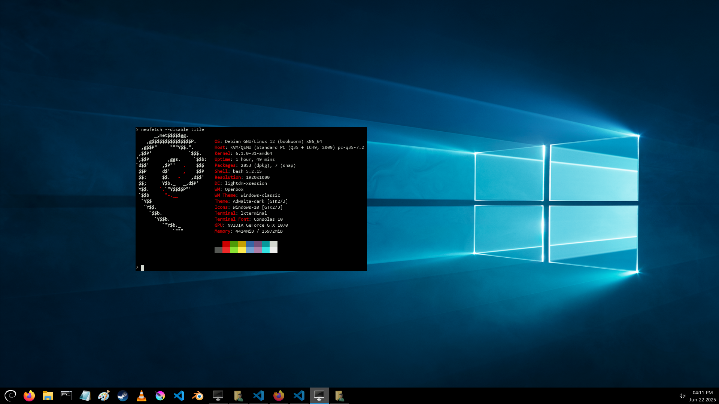
Task: Click the Resolution value '1920x1080'
Action: (x=258, y=177)
